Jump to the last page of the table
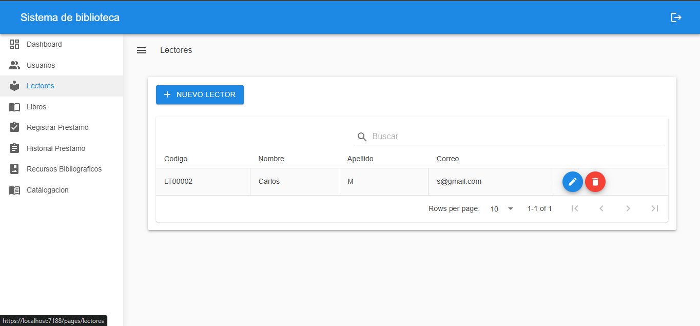 (654, 208)
